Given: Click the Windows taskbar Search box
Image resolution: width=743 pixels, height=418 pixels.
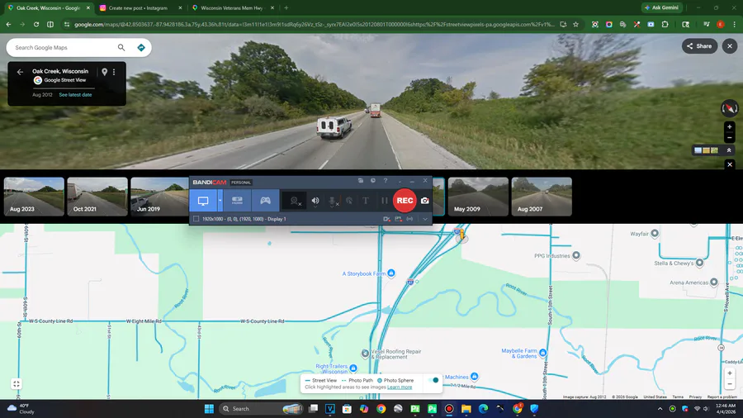Looking at the screenshot, I should (261, 409).
